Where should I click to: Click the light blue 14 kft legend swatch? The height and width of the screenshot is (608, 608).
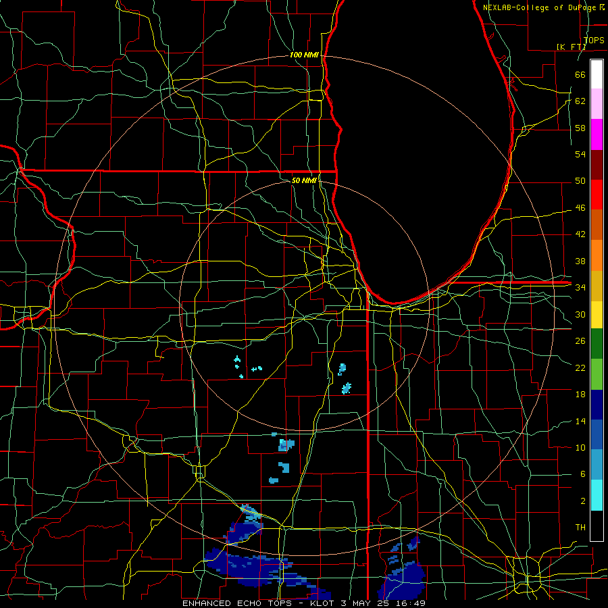[x=597, y=465]
